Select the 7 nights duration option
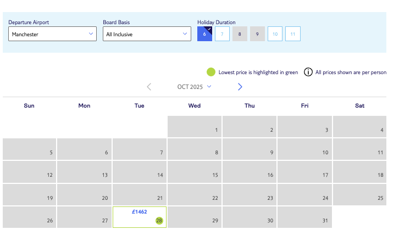The image size is (399, 235). point(222,34)
